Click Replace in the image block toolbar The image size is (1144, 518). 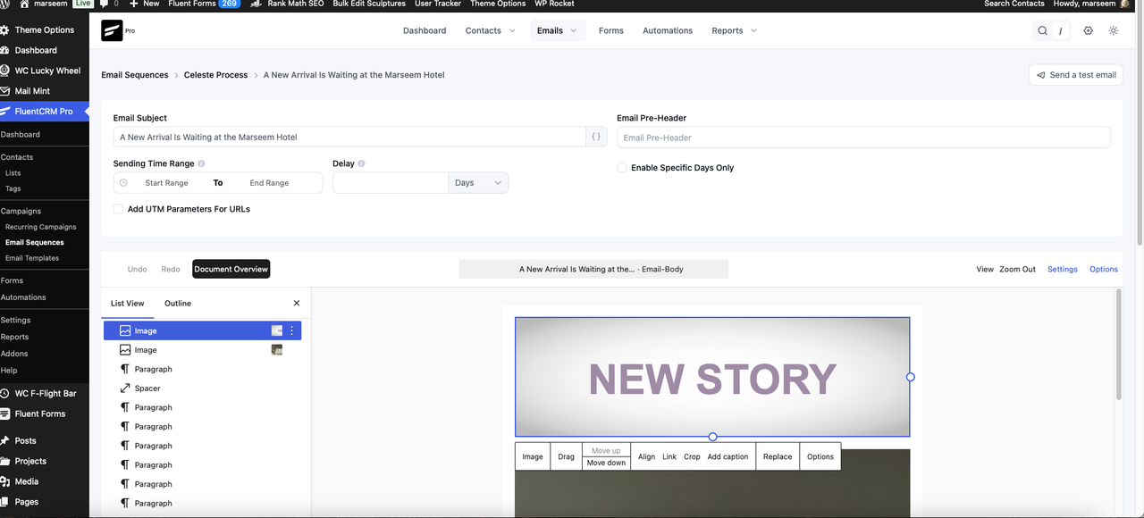tap(778, 456)
